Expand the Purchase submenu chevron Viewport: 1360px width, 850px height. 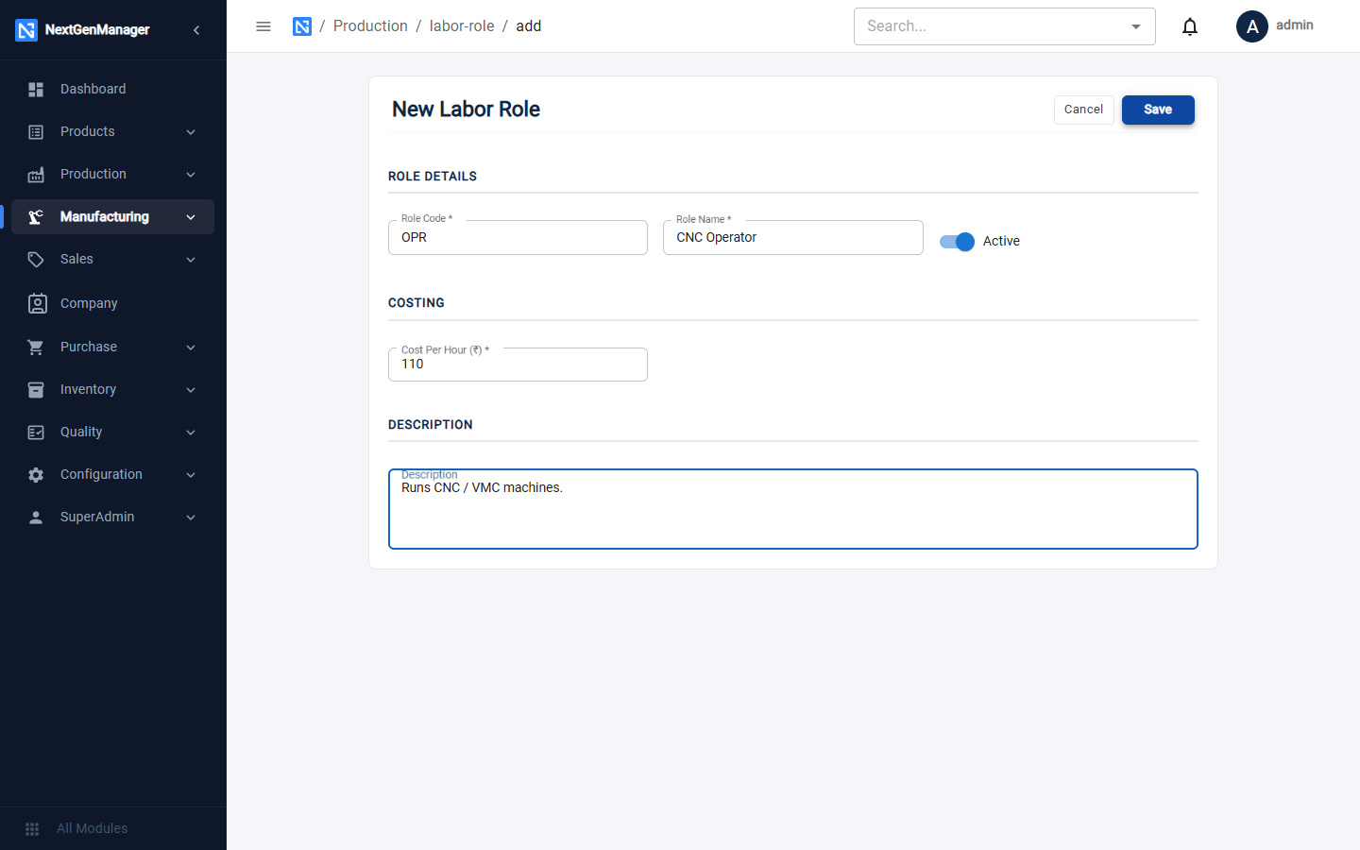click(191, 348)
